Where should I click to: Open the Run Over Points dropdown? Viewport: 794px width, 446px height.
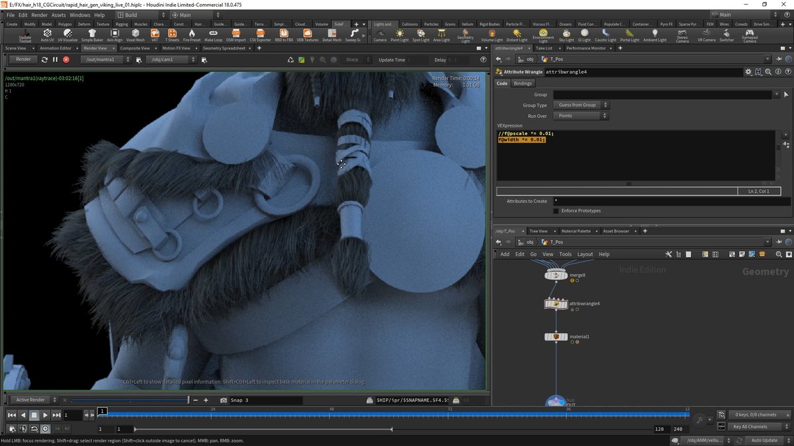click(580, 116)
